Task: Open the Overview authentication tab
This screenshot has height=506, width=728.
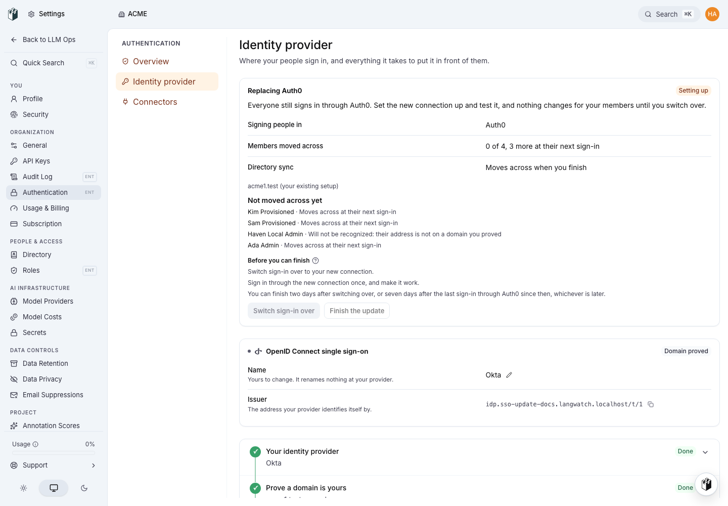Action: [167, 61]
